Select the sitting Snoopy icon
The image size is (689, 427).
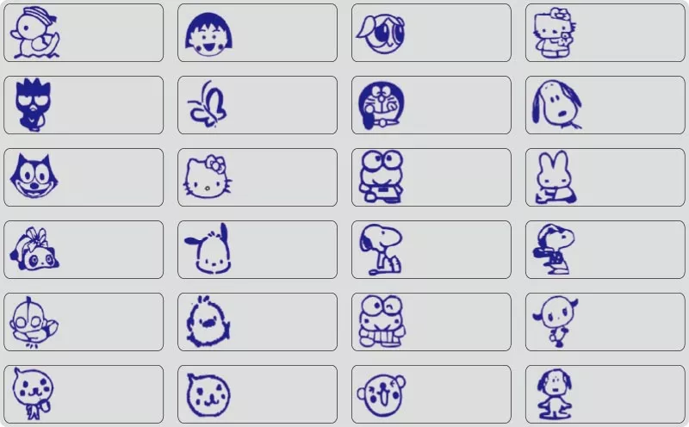381,250
